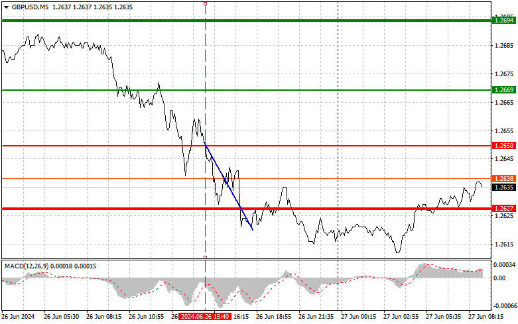
Task: Select the 1.2627 red price label
Action: (503, 209)
